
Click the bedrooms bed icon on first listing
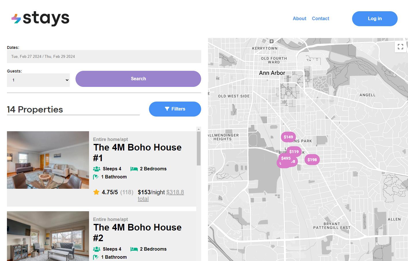(x=134, y=169)
